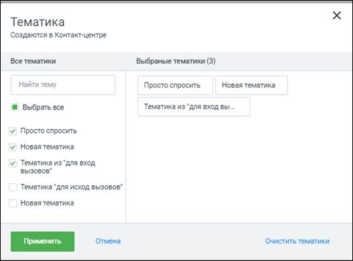The image size is (353, 261).
Task: Close the Тематика dialog with X
Action: (337, 15)
